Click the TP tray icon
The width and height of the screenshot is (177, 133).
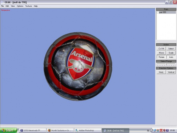click(x=167, y=131)
